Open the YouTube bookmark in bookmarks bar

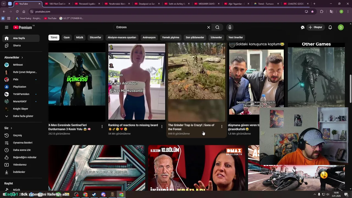coord(50,18)
